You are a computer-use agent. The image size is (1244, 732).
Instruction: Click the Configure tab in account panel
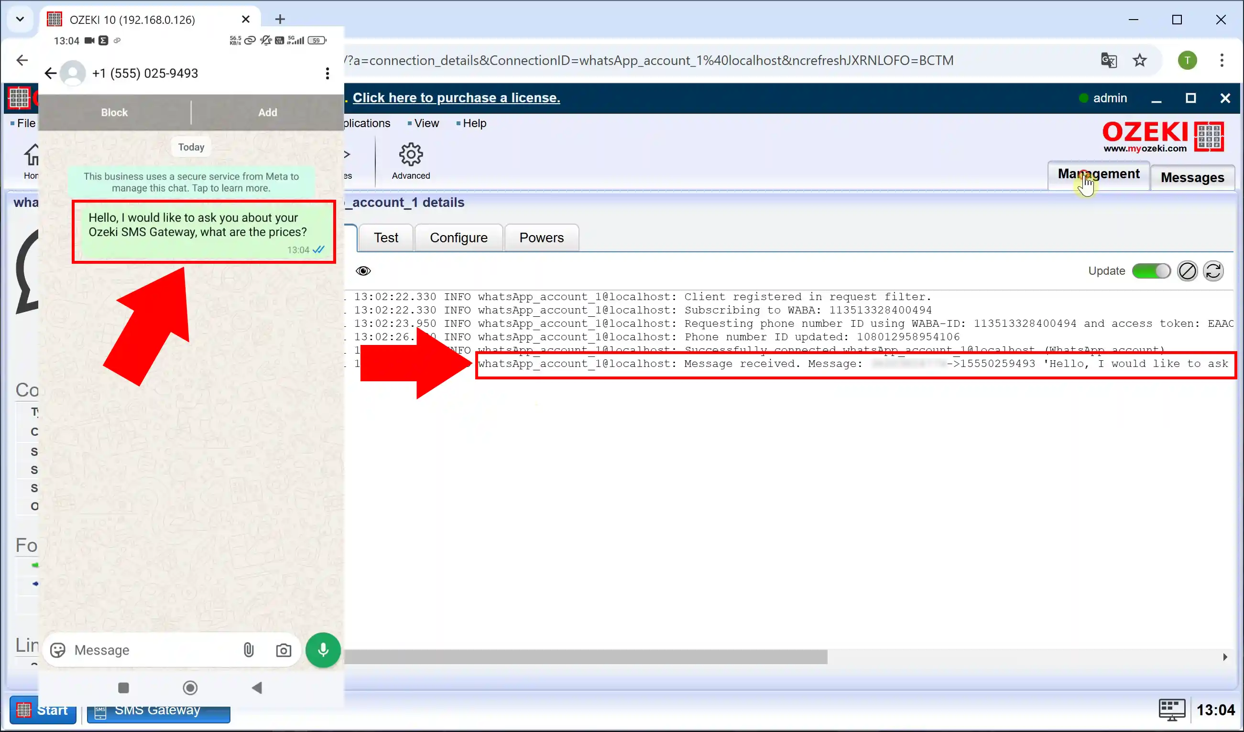click(458, 237)
